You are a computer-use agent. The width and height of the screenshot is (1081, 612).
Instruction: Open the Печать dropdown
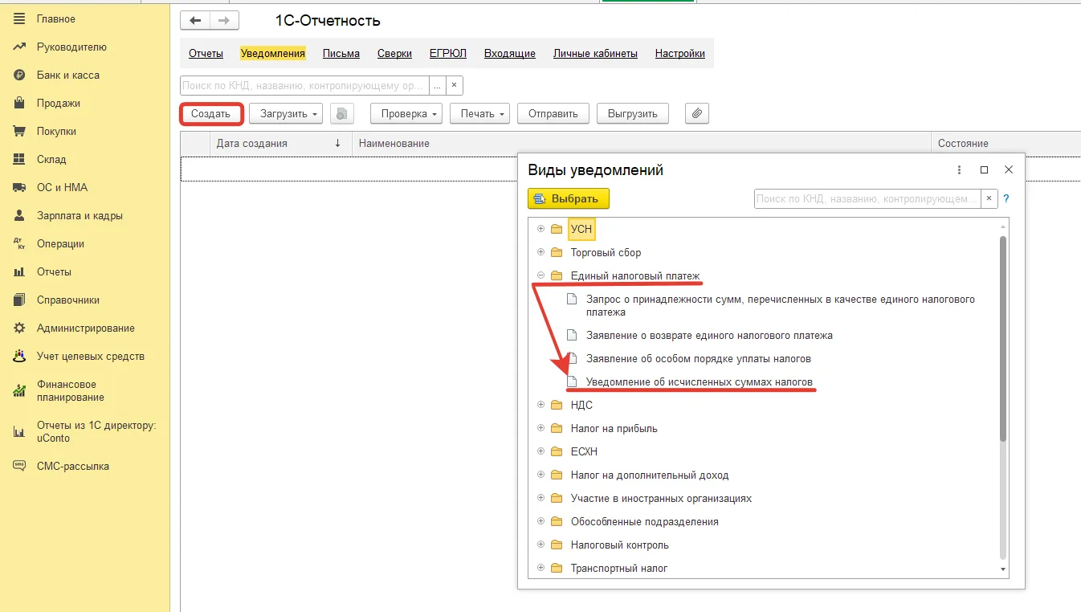(480, 113)
